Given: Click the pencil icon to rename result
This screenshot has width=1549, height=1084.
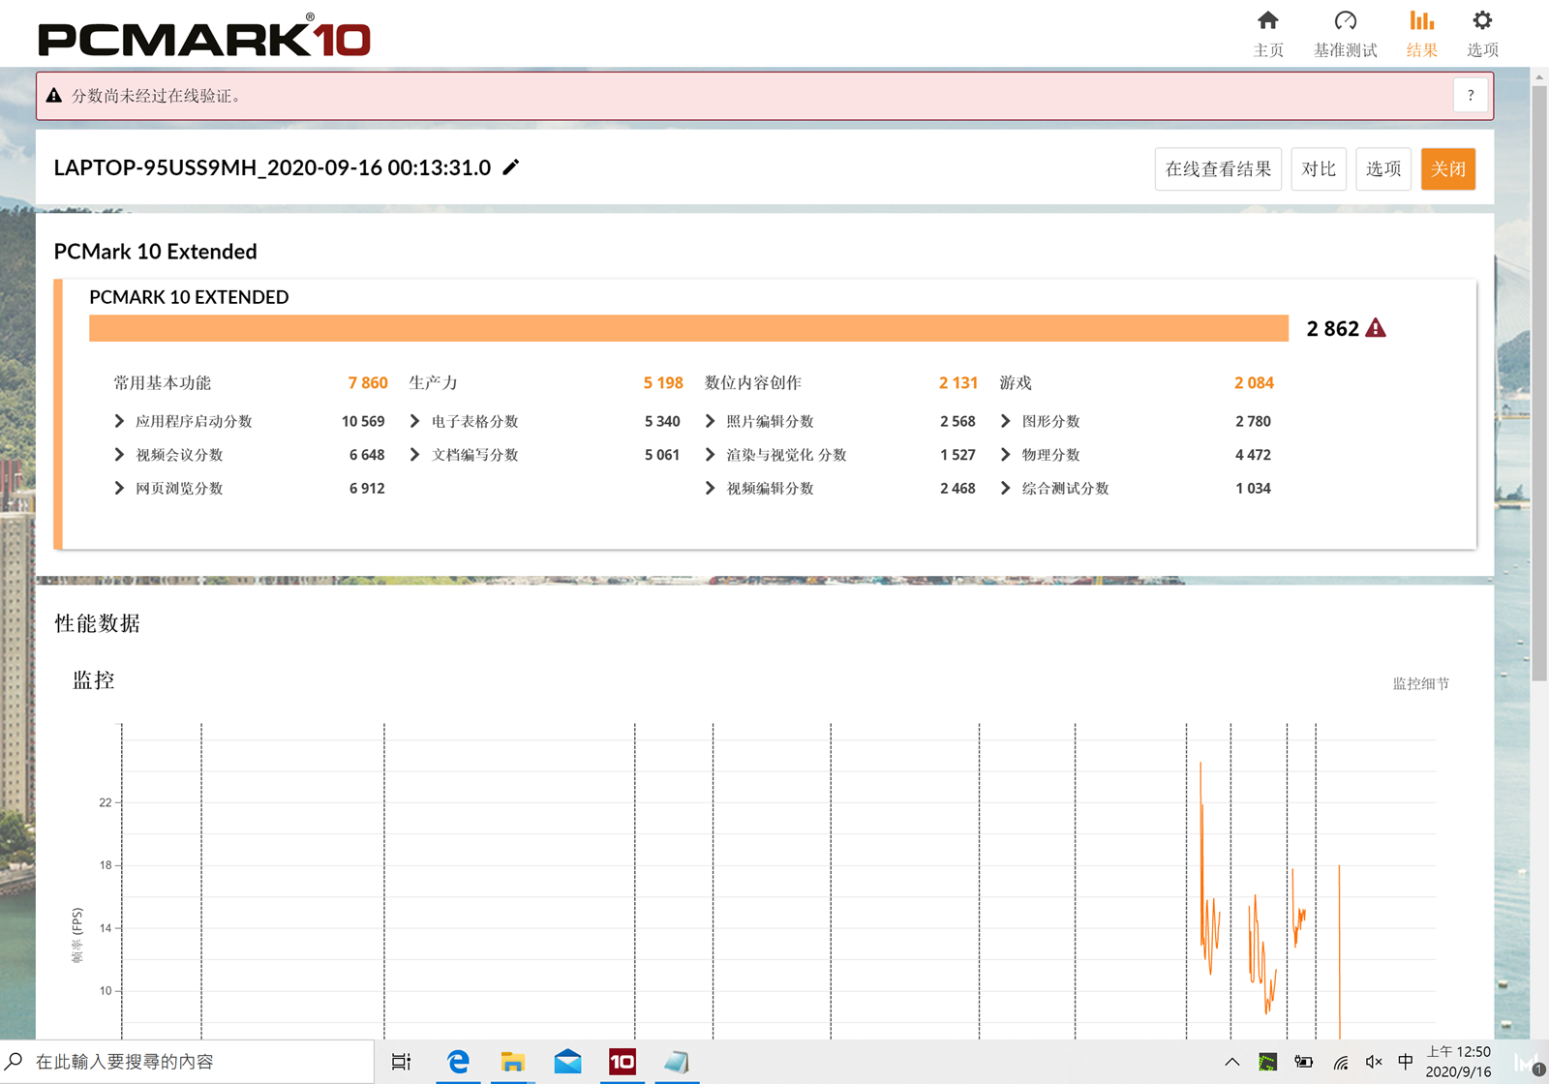Looking at the screenshot, I should tap(511, 167).
